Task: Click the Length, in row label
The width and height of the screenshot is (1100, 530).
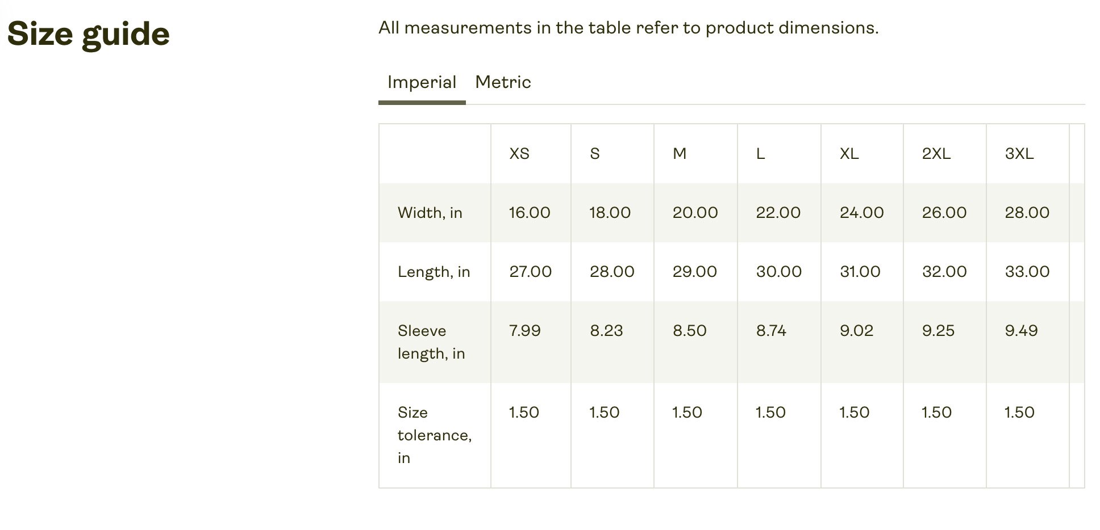Action: coord(434,272)
